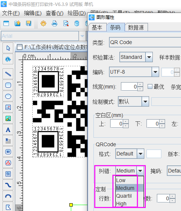The image size is (181, 211).
Task: Click the 空白区 下 value field
Action: coord(153,124)
